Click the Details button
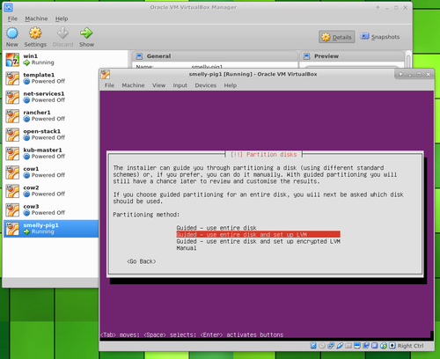This screenshot has width=440, height=359. point(337,37)
